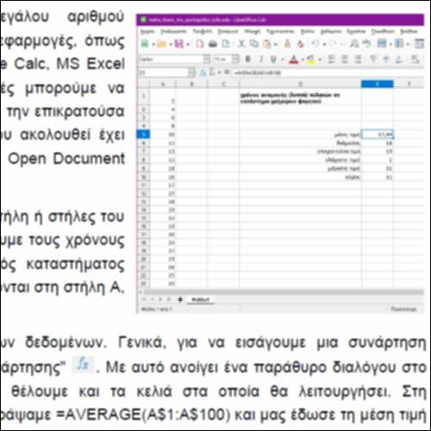431x431 pixels.
Task: Open the Function Wizard in formula bar
Action: point(203,72)
